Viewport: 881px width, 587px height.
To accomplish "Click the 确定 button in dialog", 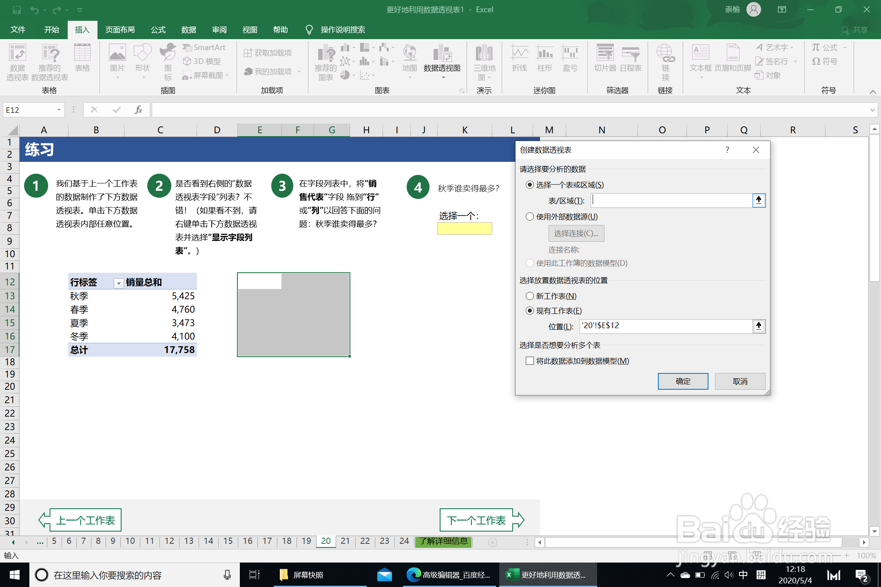I will click(683, 381).
